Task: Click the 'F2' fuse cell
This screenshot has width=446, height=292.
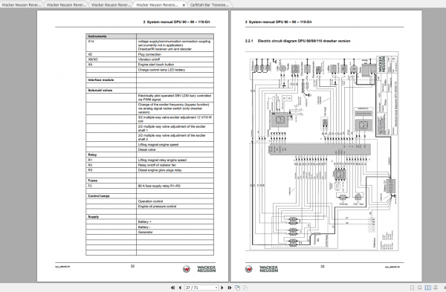Action: [111, 186]
